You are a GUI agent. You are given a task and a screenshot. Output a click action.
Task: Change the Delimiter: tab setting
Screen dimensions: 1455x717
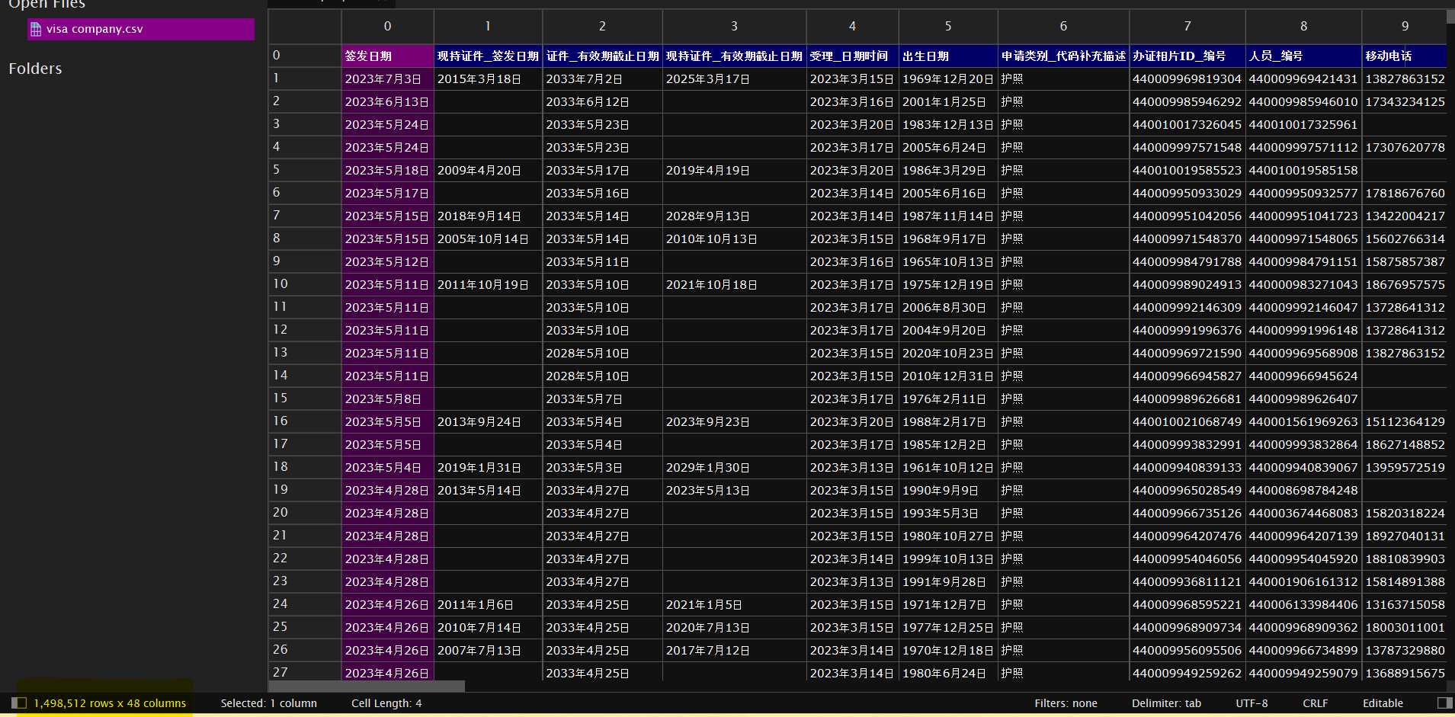click(x=1166, y=703)
